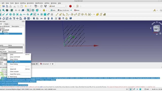Screen dimensions: 162x91
Task: Open the array tools dropdown arrow
Action: [x=31, y=18]
